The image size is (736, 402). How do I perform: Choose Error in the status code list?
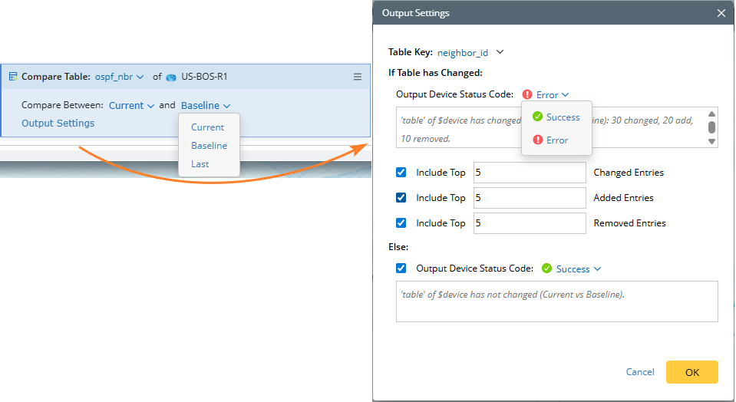click(x=556, y=140)
